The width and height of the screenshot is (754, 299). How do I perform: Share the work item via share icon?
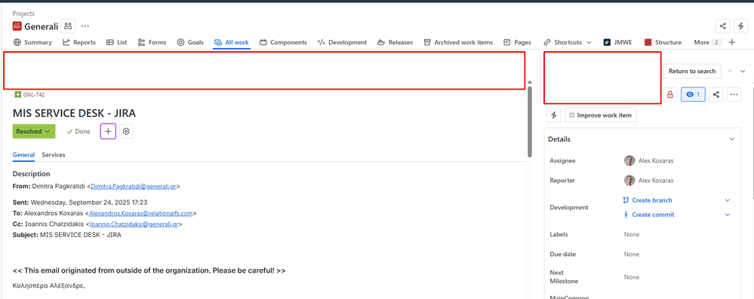coord(716,95)
